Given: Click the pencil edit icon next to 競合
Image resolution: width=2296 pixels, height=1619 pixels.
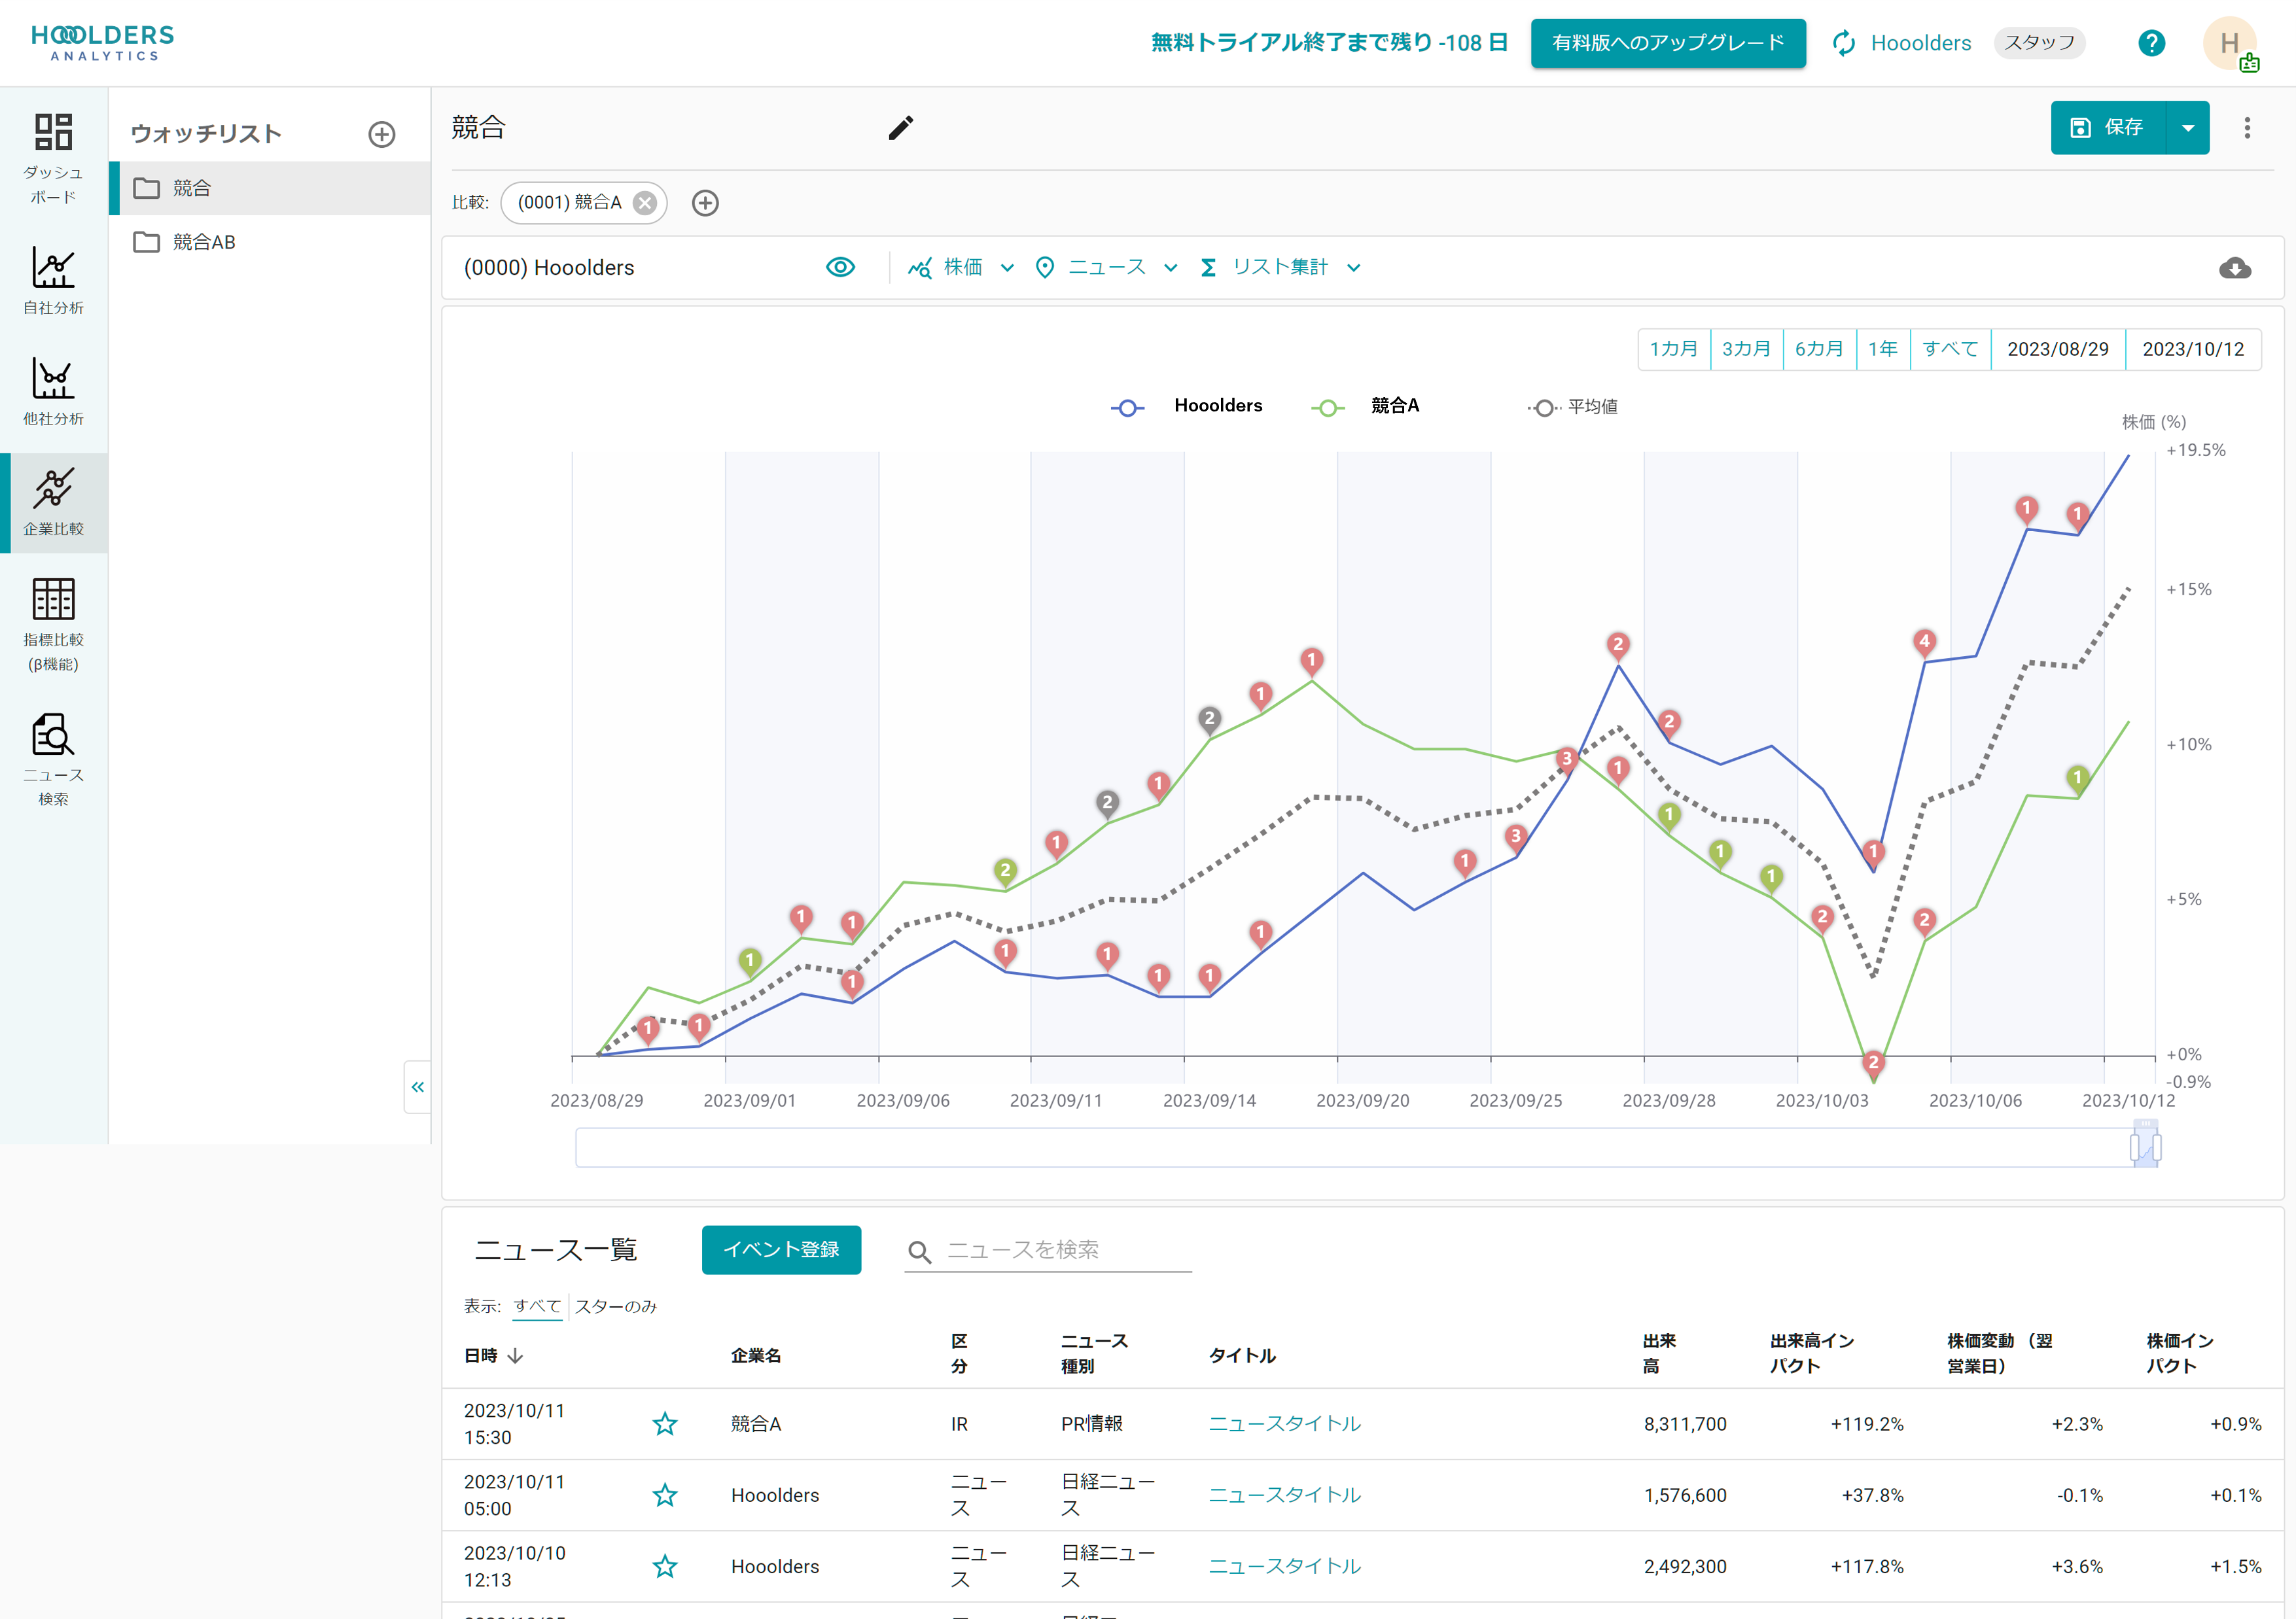Looking at the screenshot, I should coord(900,128).
